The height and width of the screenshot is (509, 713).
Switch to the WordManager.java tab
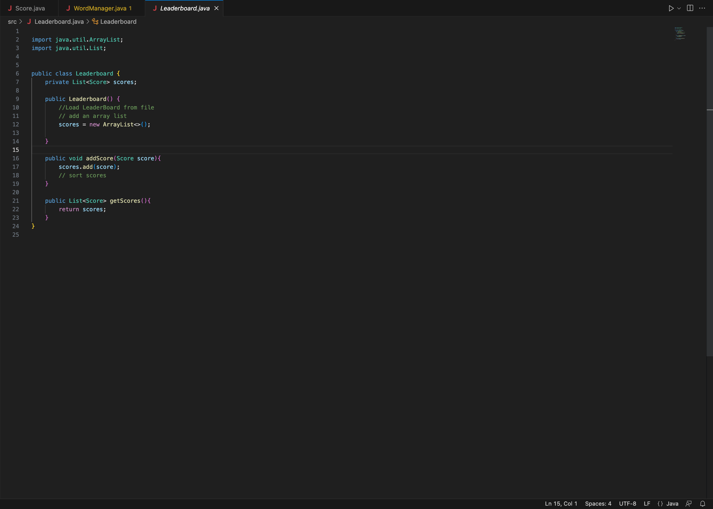click(100, 8)
